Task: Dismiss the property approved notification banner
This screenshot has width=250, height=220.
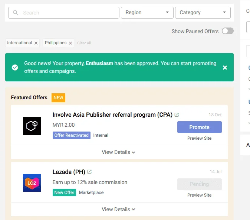Action: click(225, 68)
